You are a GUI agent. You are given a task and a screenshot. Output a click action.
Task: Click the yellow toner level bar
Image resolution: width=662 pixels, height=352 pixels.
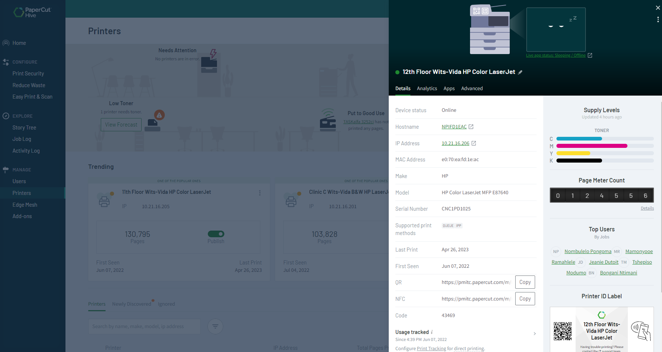point(605,153)
